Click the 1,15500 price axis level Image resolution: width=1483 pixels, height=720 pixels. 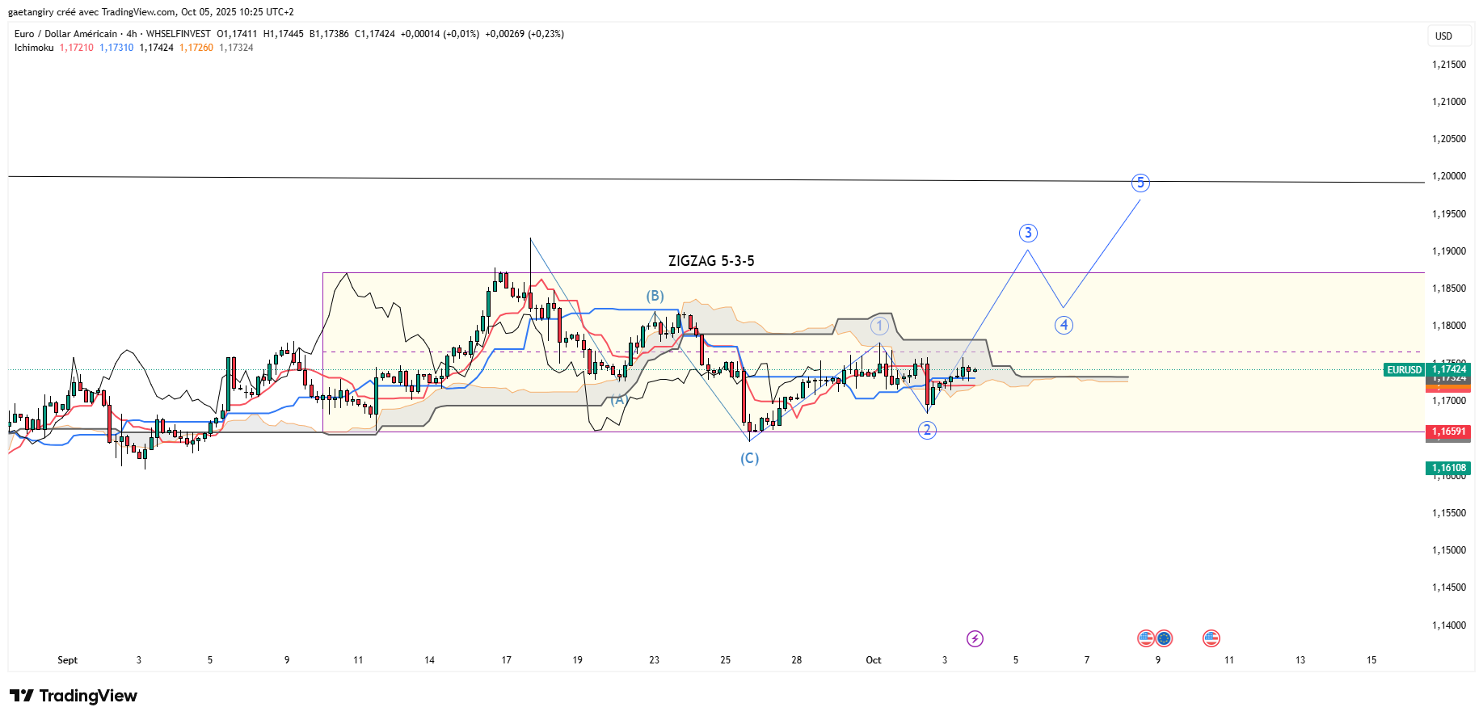(x=1449, y=513)
